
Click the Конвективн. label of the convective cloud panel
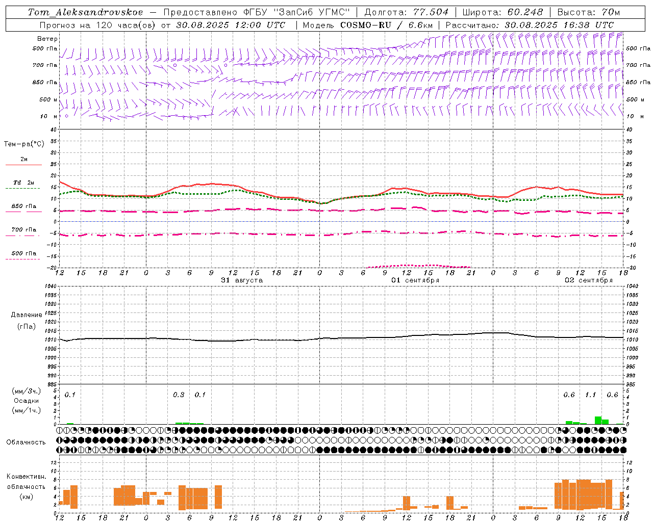pyautogui.click(x=27, y=477)
